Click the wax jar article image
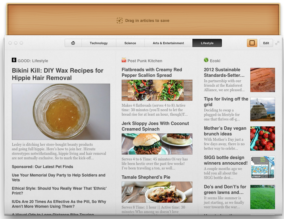The height and width of the screenshot is (219, 284). pyautogui.click(x=61, y=112)
